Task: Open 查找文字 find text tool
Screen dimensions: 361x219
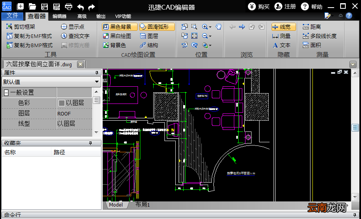Action: coord(75,36)
